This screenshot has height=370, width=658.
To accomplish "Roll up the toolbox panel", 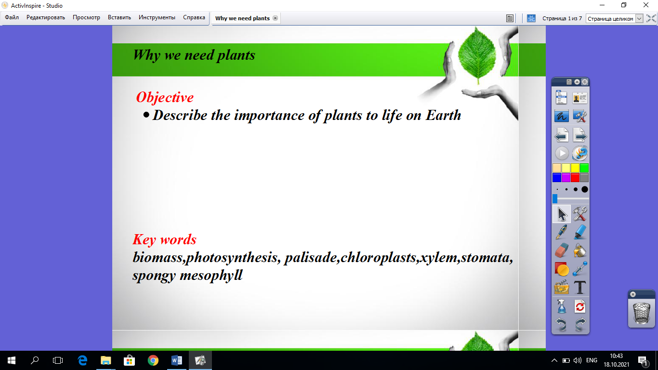I will pos(577,82).
